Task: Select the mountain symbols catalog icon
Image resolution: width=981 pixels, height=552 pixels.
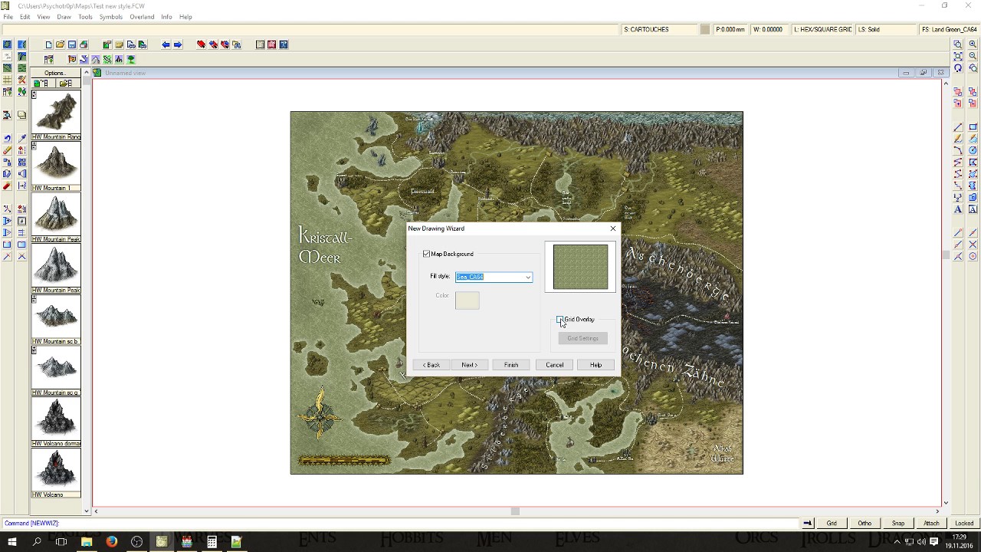Action: (x=96, y=59)
